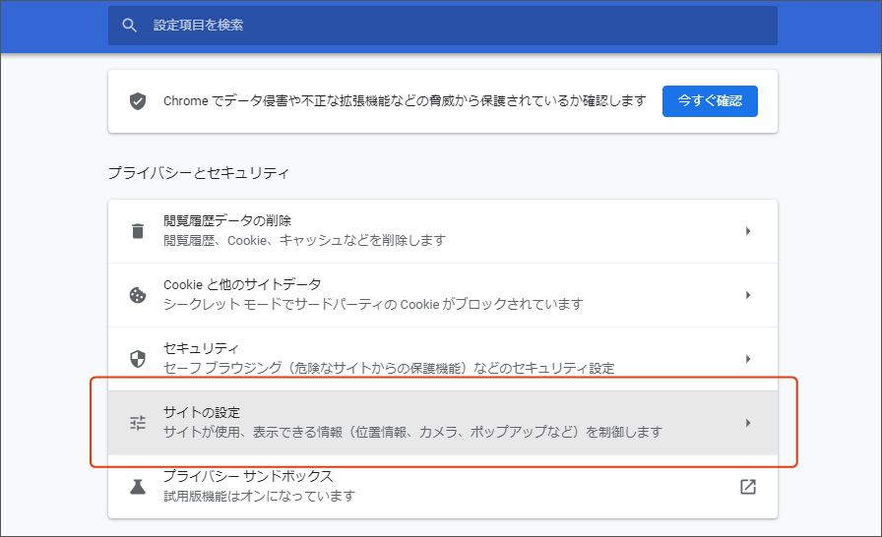Click the セーフ ブラウジング description text

389,369
